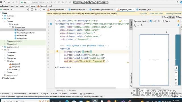Switch editor to Design view mode
Screen dimensions: 182x102
179,17
